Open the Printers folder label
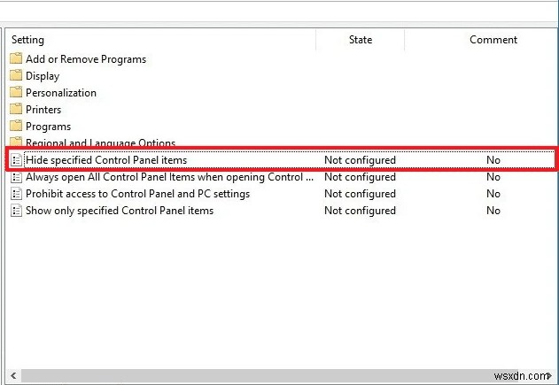 43,110
